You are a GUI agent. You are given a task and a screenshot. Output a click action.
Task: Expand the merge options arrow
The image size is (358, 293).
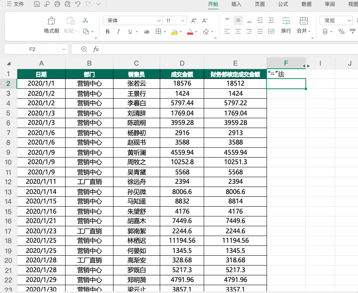pyautogui.click(x=310, y=31)
